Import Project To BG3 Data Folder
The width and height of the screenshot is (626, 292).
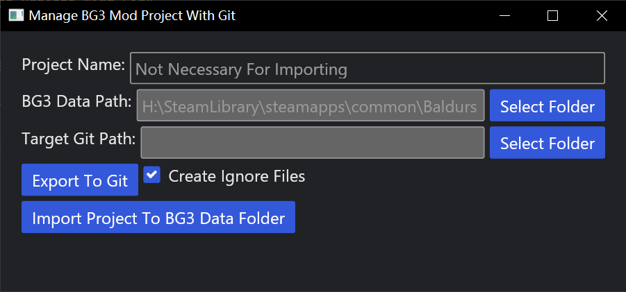158,218
